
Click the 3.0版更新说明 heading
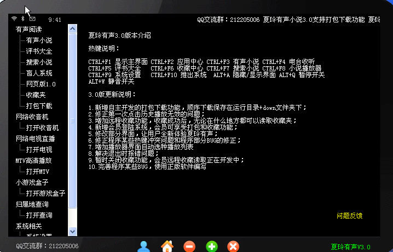tap(112, 95)
